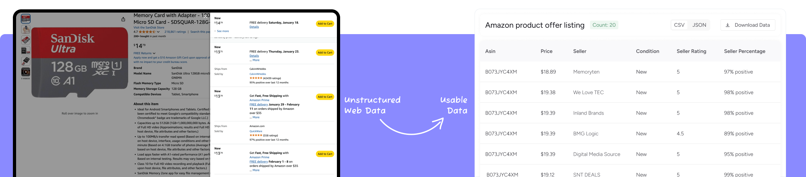Switch output format to JSON

click(699, 25)
